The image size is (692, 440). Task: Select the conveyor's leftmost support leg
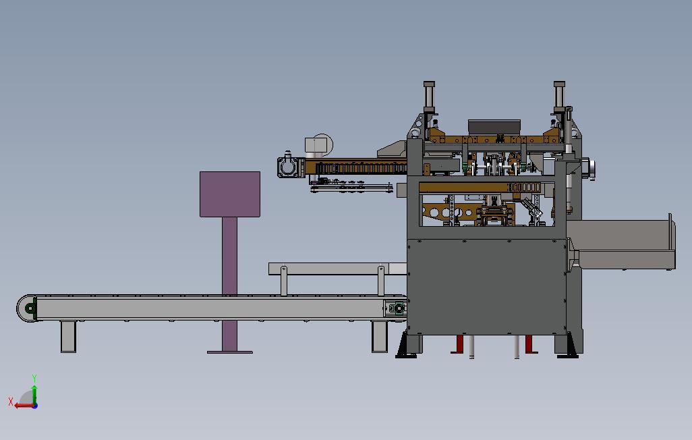(x=68, y=337)
